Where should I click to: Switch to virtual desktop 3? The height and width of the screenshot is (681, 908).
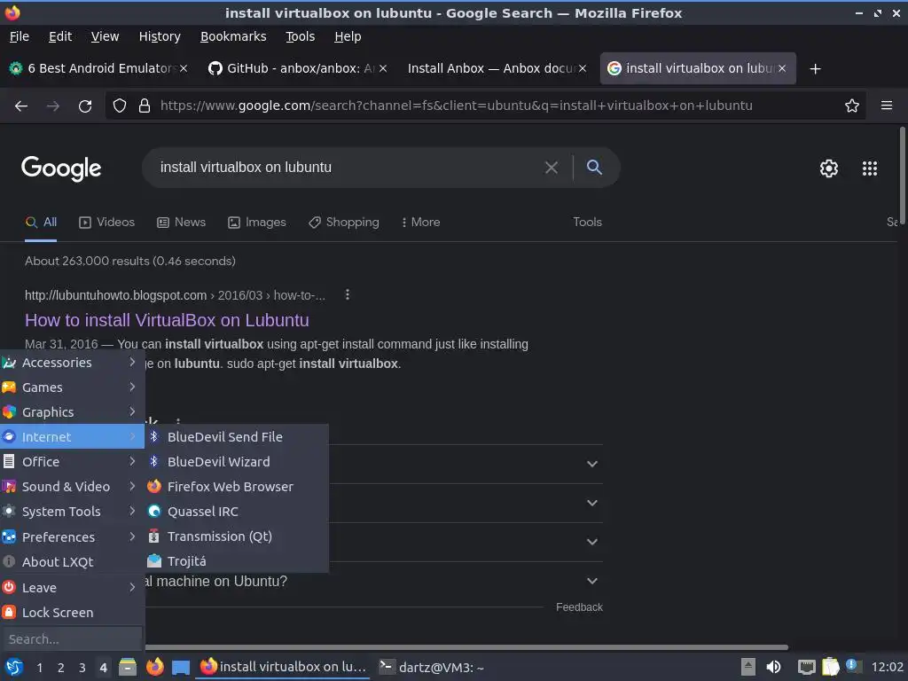point(82,668)
